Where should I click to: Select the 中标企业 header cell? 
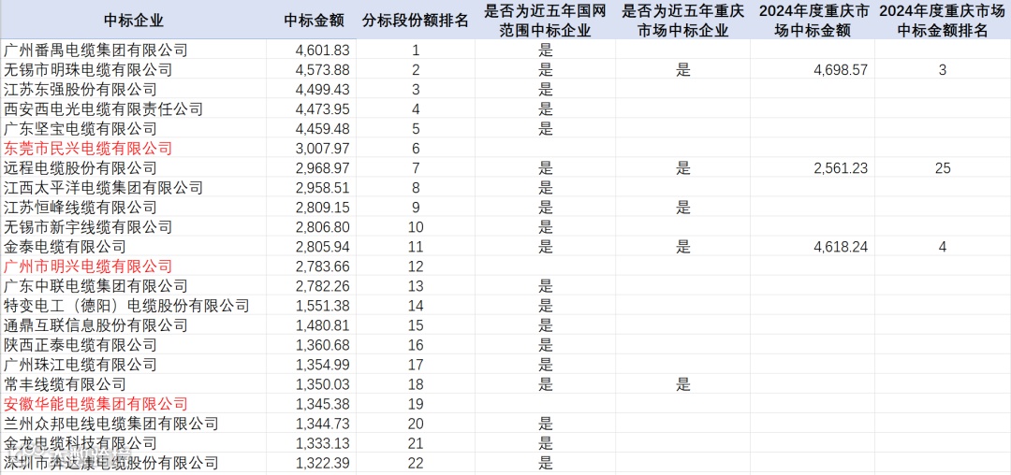134,20
